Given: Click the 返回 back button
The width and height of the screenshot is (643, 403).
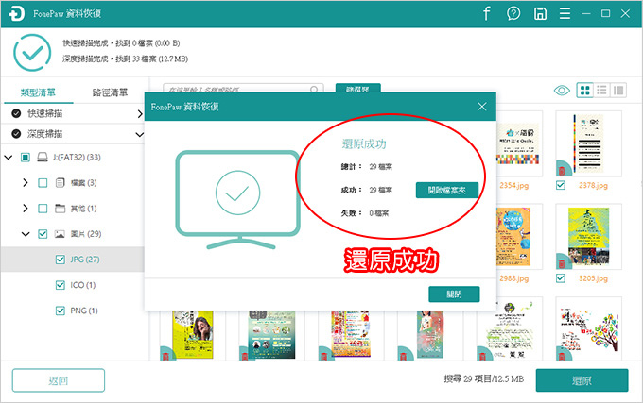Looking at the screenshot, I should pos(59,380).
